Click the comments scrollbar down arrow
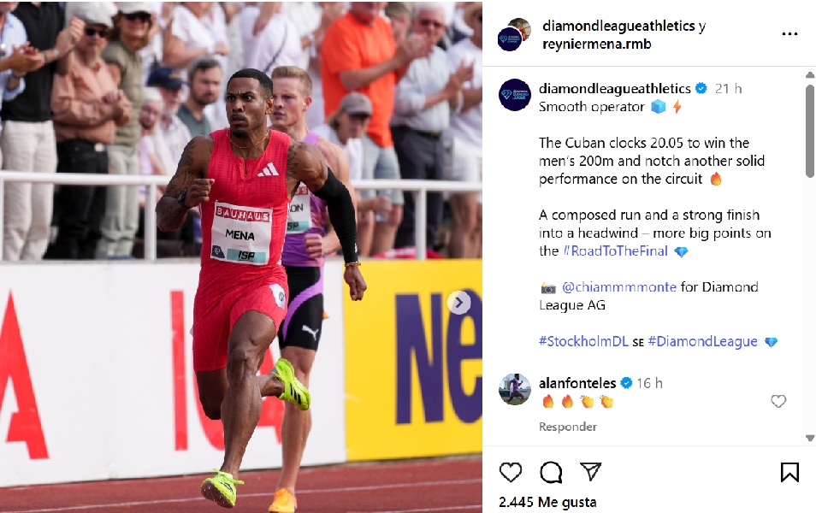The width and height of the screenshot is (816, 513). (x=810, y=438)
